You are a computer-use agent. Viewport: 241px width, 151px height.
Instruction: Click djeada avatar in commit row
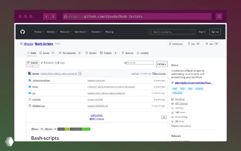point(30,73)
